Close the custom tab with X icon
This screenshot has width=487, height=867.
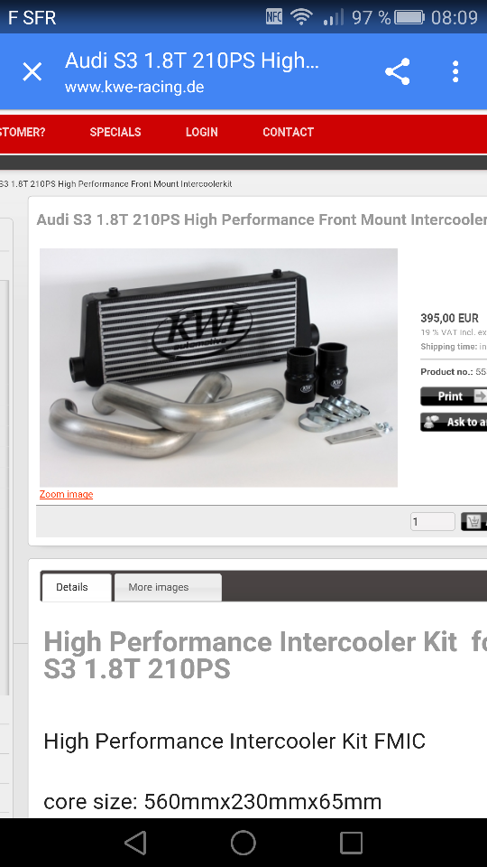pos(32,72)
